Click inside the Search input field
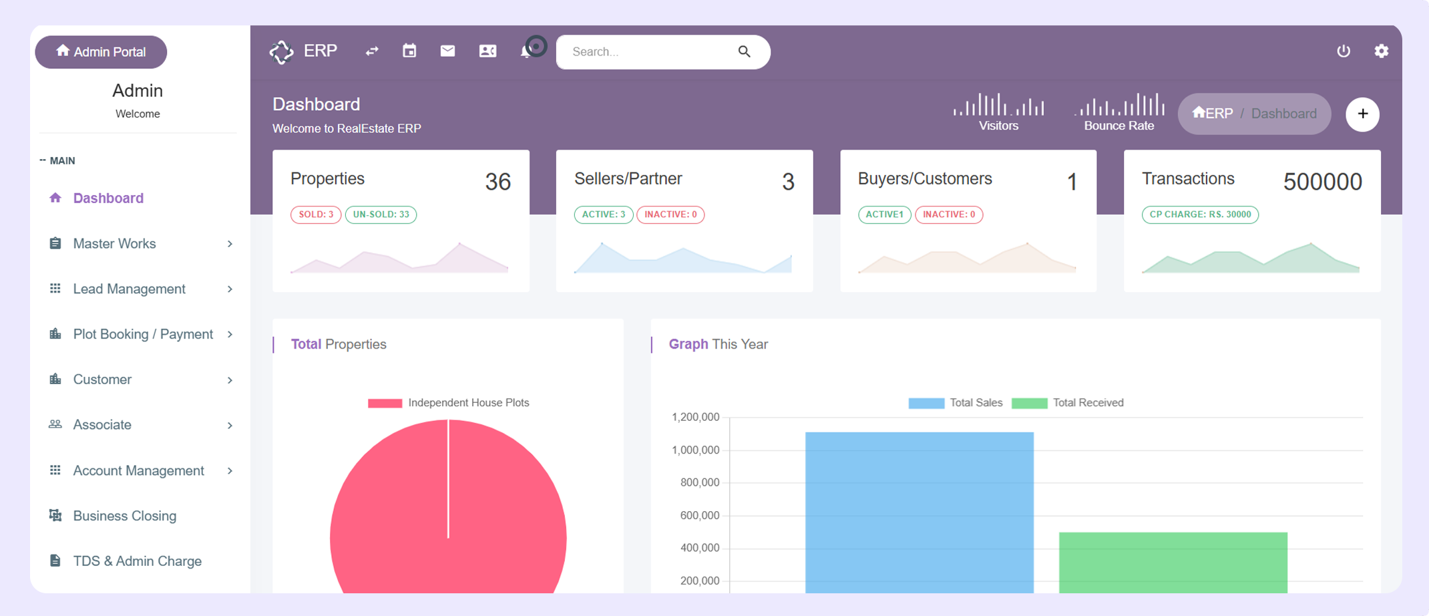 tap(651, 52)
